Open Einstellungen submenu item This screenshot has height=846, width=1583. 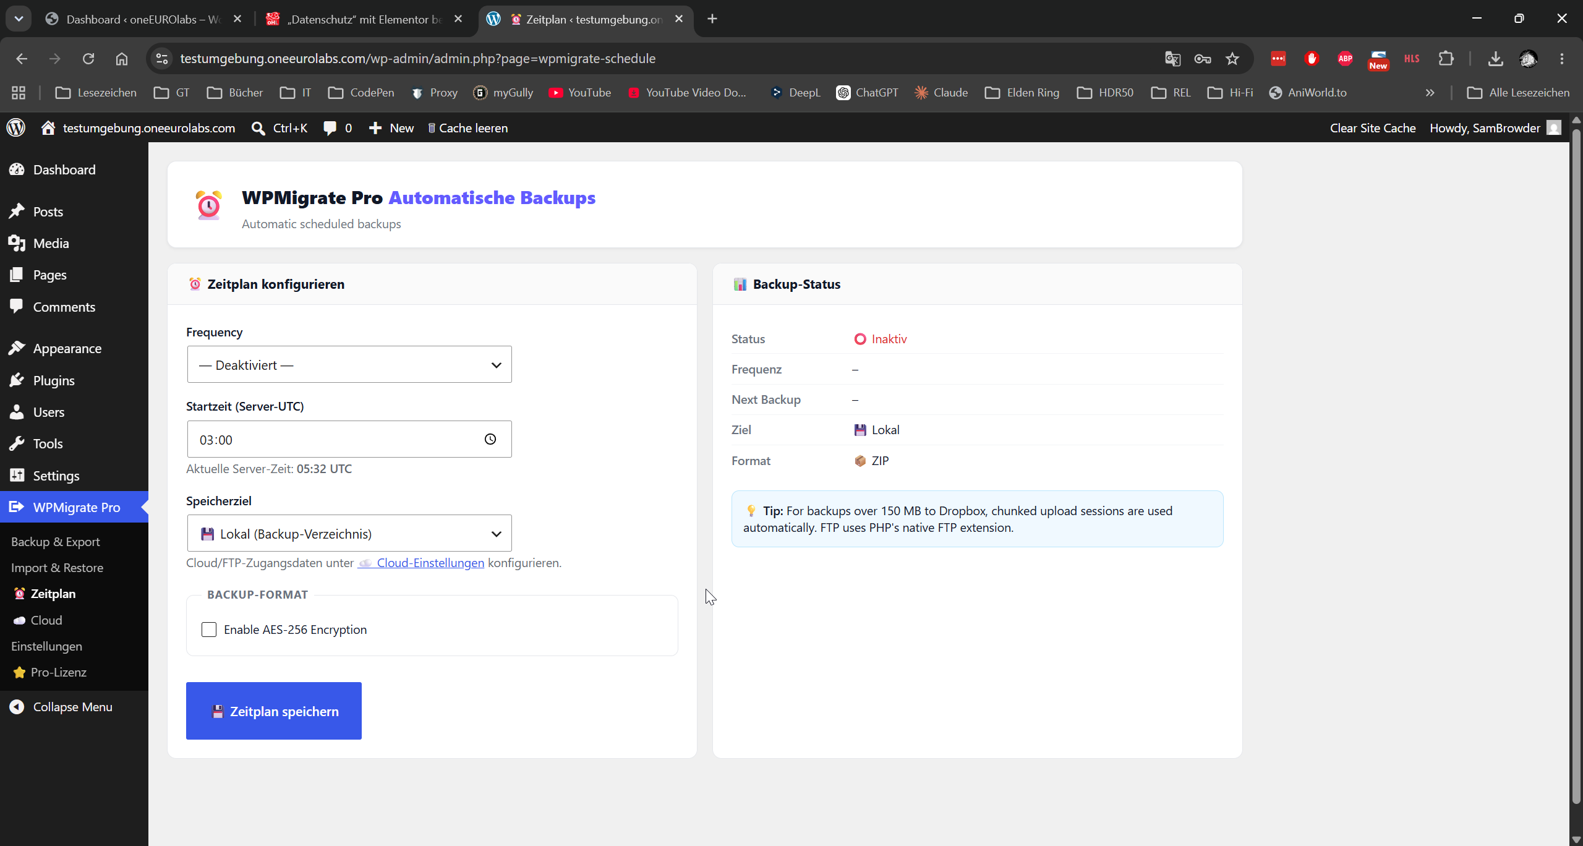(x=46, y=646)
